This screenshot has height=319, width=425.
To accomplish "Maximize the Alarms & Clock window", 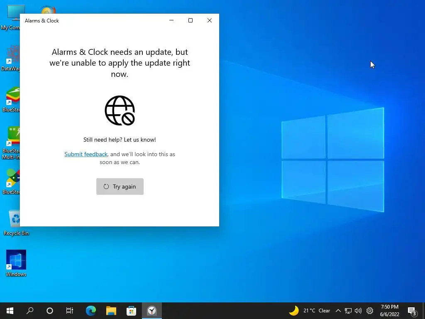I will click(x=190, y=20).
